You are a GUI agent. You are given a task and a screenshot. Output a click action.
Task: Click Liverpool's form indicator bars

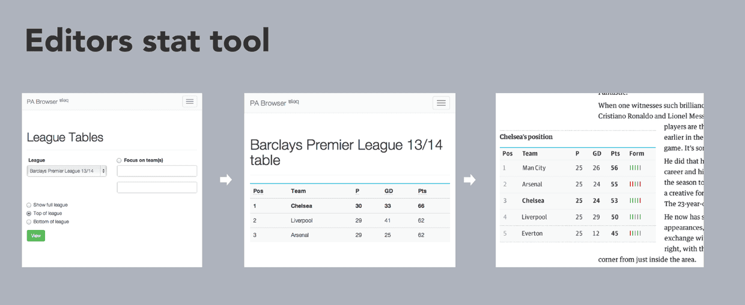click(635, 217)
